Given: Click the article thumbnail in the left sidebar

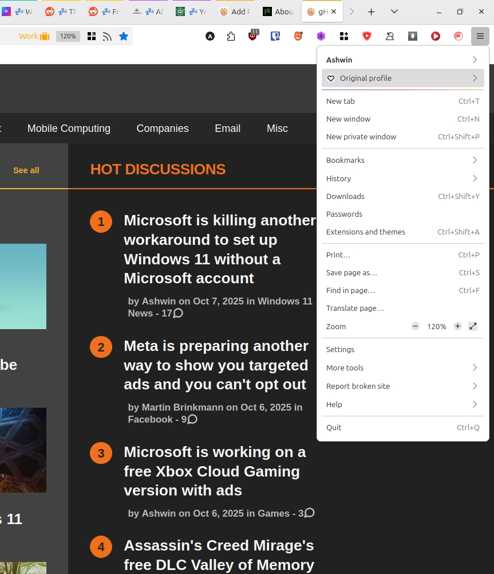Looking at the screenshot, I should (23, 286).
